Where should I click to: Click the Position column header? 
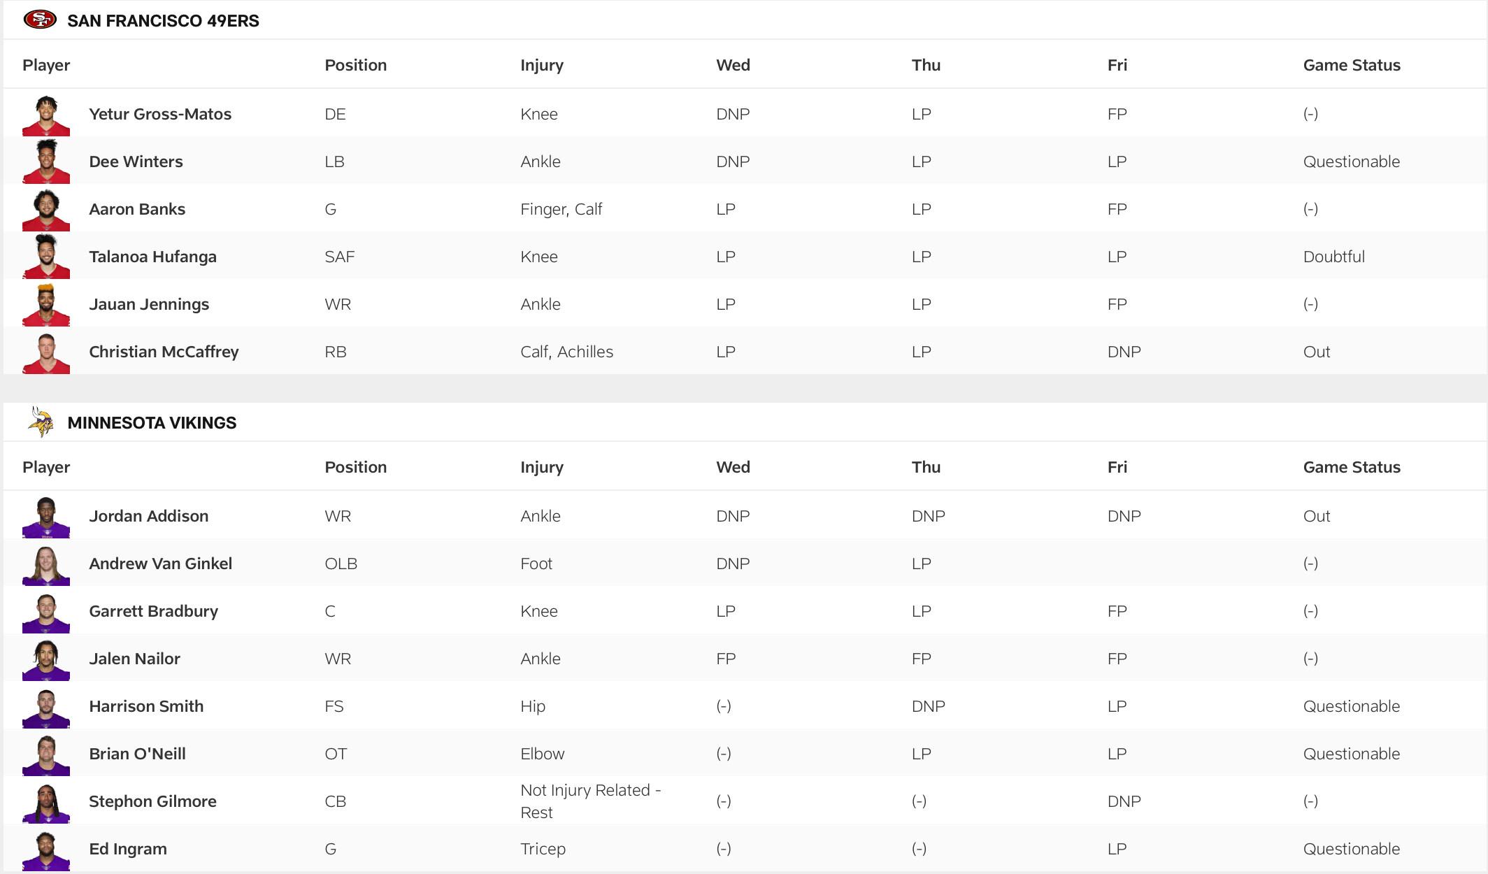point(356,64)
